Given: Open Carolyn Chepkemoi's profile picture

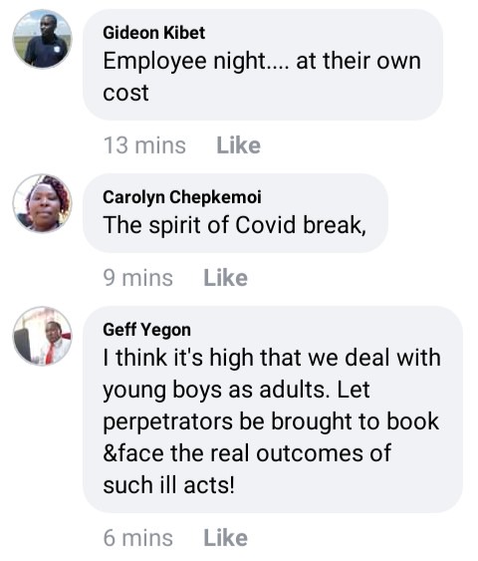Looking at the screenshot, I should (43, 203).
